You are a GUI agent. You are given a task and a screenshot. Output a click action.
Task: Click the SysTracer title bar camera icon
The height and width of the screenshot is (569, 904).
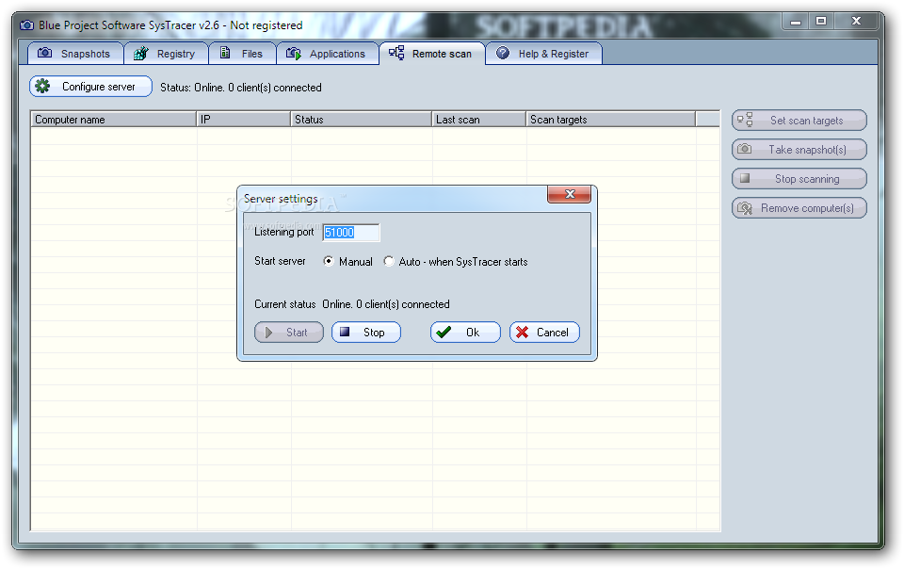click(26, 25)
